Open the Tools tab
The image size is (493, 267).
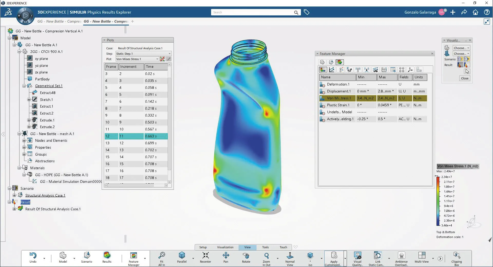[x=265, y=247]
